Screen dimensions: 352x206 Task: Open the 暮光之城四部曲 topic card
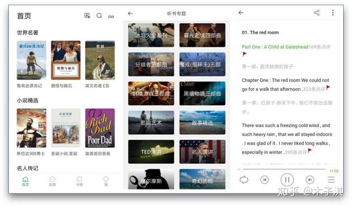tap(202, 35)
